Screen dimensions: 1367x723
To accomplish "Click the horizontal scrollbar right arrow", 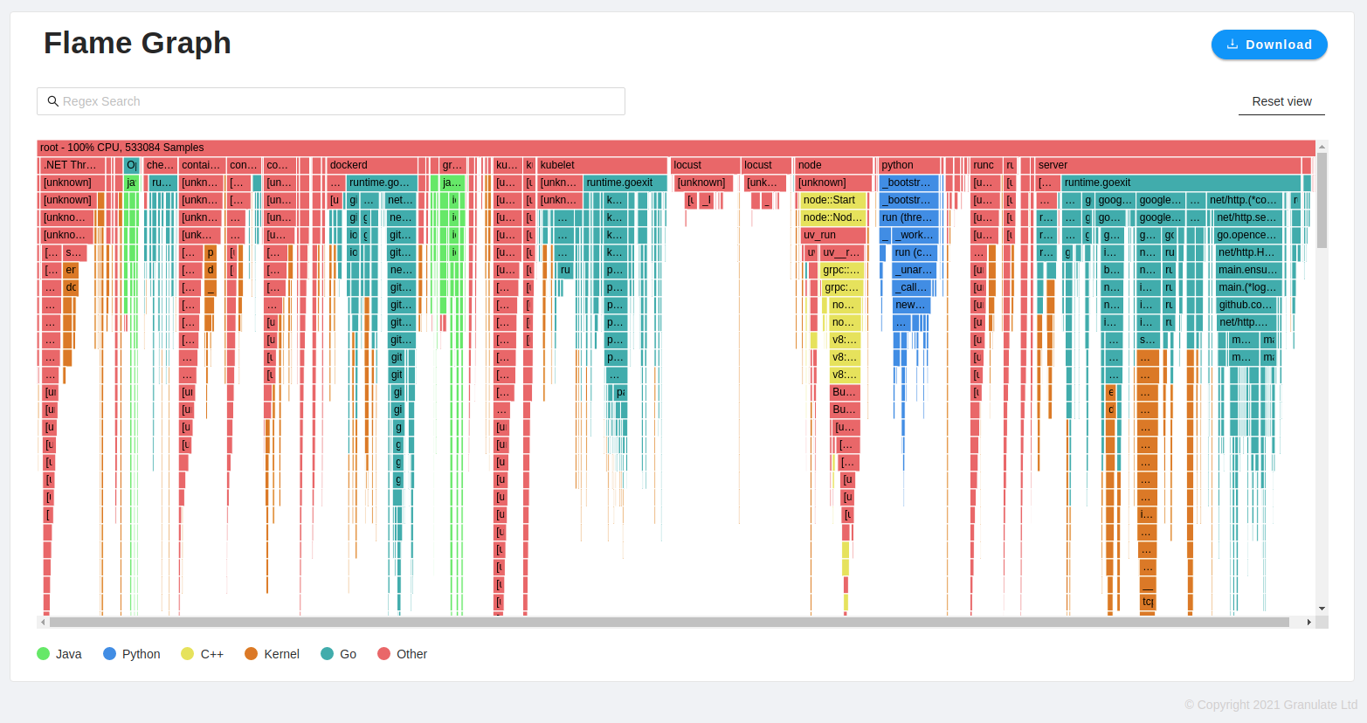I will [x=1311, y=622].
